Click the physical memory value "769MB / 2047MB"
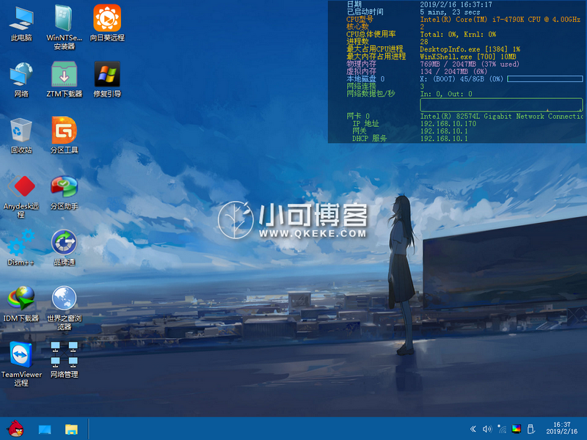Viewport: 587px width, 440px height. 448,65
